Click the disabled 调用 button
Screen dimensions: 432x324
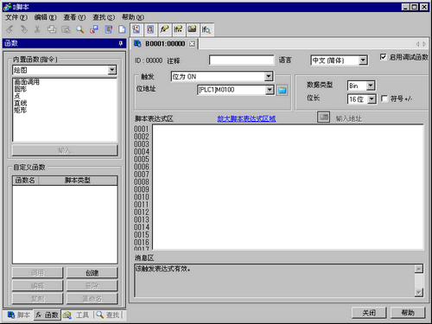coord(37,273)
